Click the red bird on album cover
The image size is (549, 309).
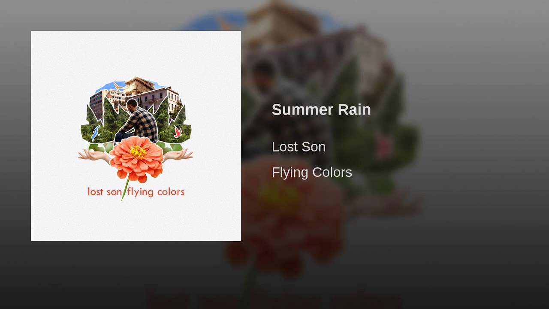(x=178, y=131)
